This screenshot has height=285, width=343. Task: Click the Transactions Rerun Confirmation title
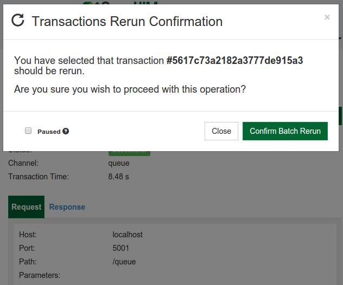pyautogui.click(x=127, y=22)
